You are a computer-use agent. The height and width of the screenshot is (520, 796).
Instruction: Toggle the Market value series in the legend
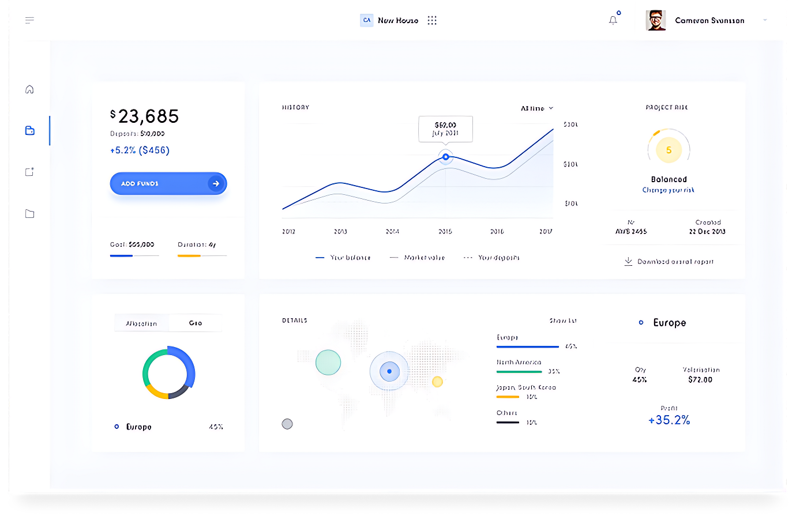click(417, 257)
